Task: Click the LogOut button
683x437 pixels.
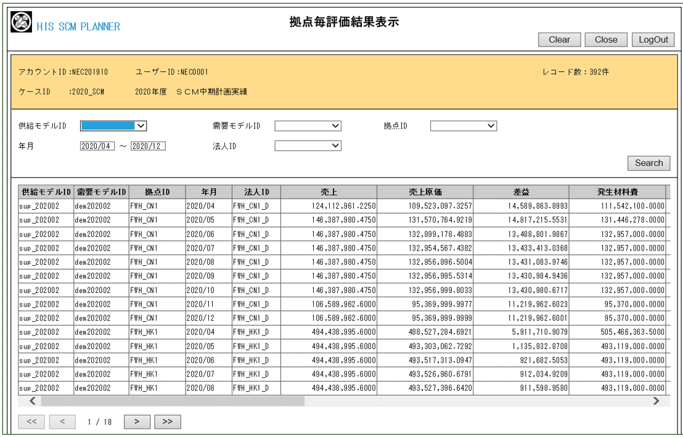Action: [x=653, y=40]
